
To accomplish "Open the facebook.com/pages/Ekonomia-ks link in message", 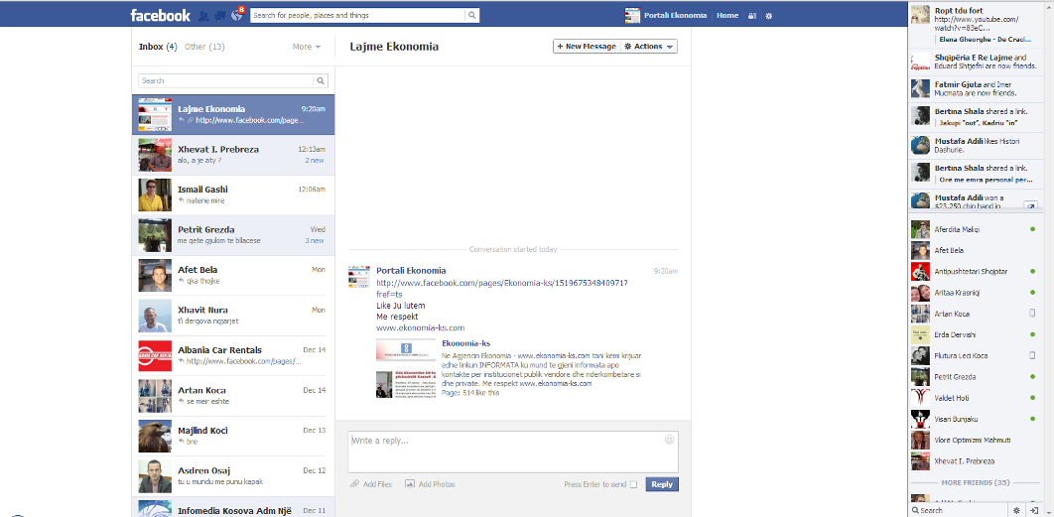I will click(x=502, y=289).
